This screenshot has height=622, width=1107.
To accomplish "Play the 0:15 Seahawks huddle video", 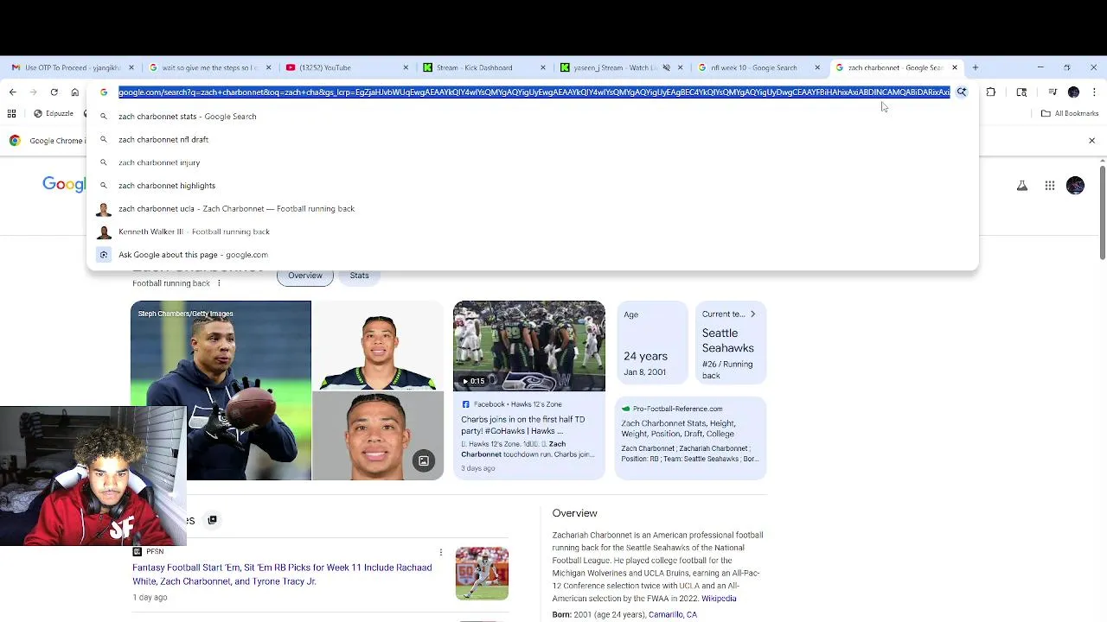I will pos(529,346).
